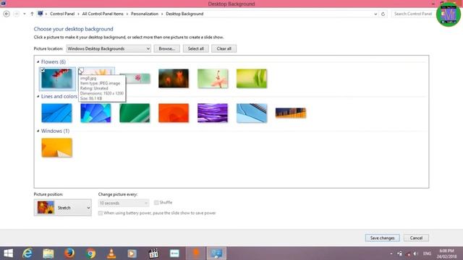Click the Select all button

click(196, 48)
